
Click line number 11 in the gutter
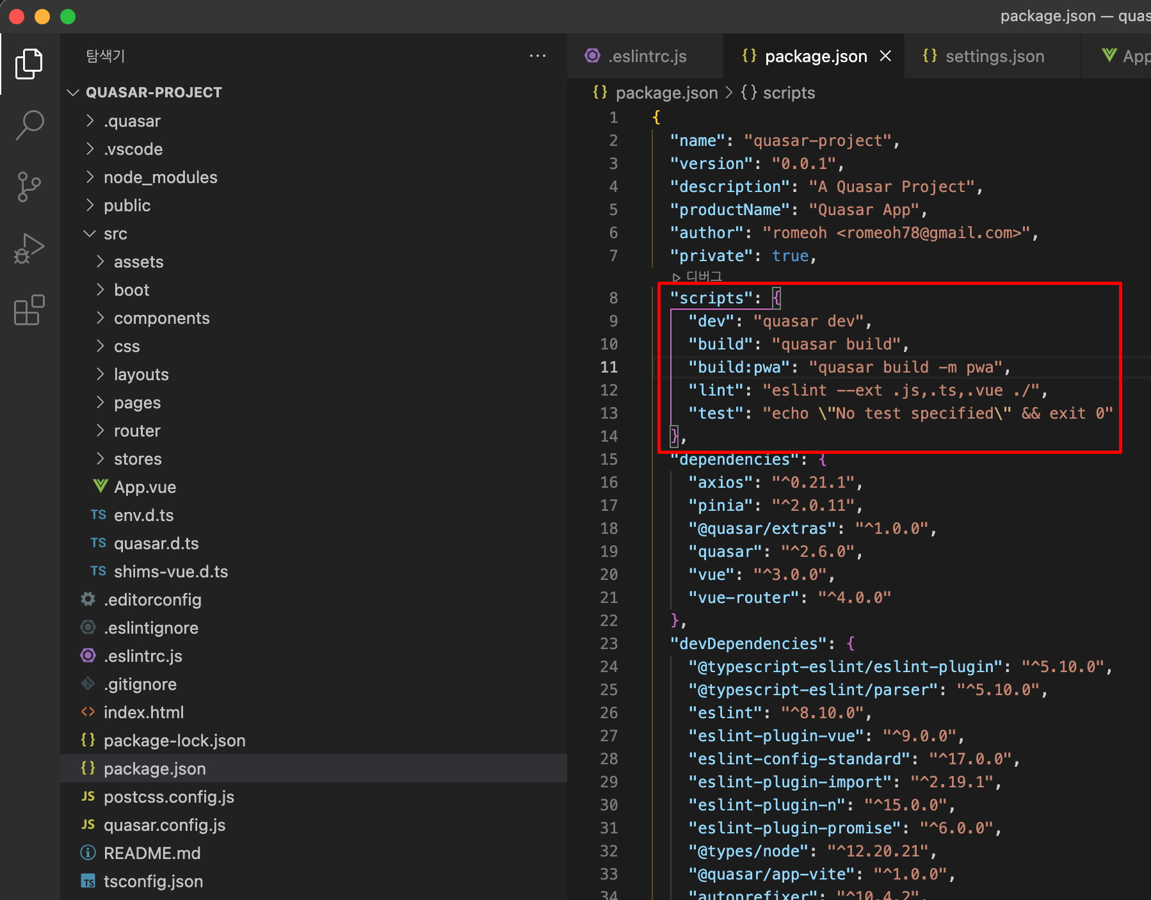pyautogui.click(x=609, y=367)
